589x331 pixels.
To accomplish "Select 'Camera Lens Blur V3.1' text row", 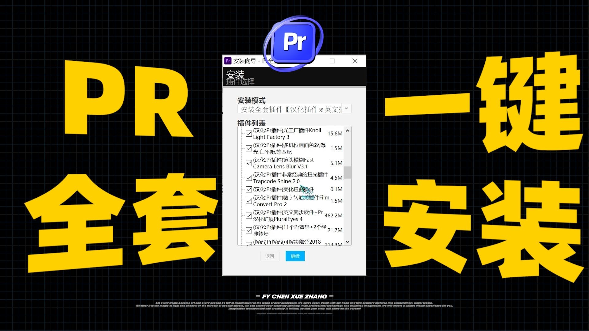I will coord(280,166).
